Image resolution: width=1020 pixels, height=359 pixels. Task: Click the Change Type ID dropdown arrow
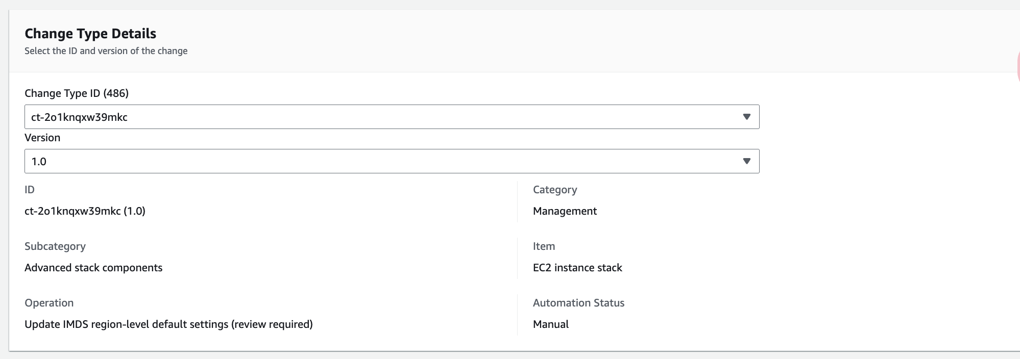[x=746, y=117]
